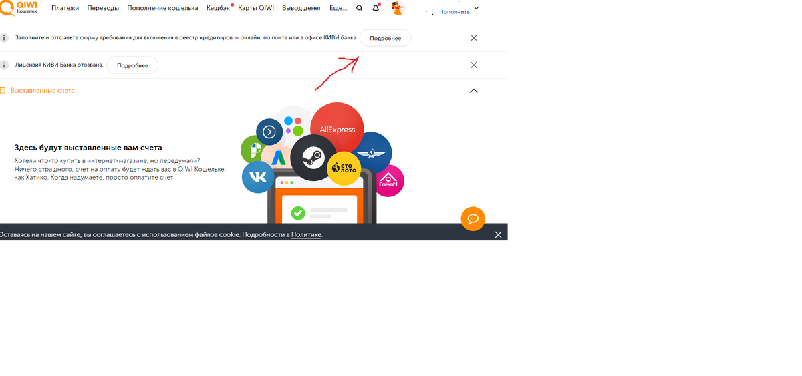Click the Пополнить link
Viewport: 802px width, 376px height.
454,12
